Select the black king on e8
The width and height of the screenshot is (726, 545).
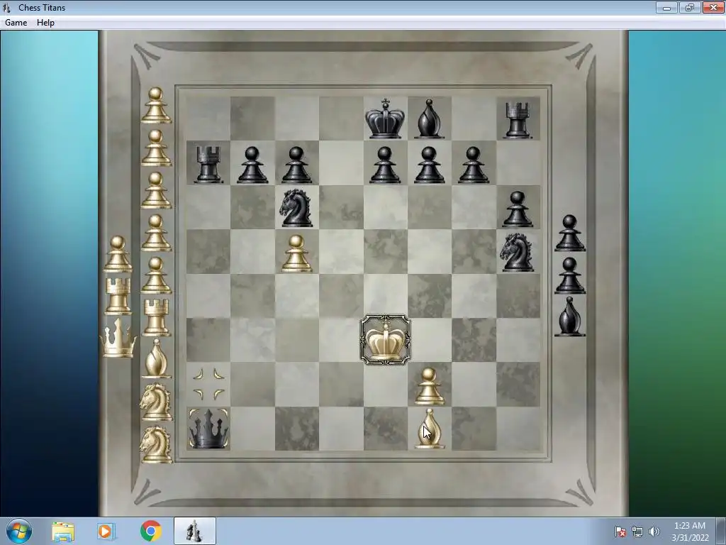(x=385, y=119)
